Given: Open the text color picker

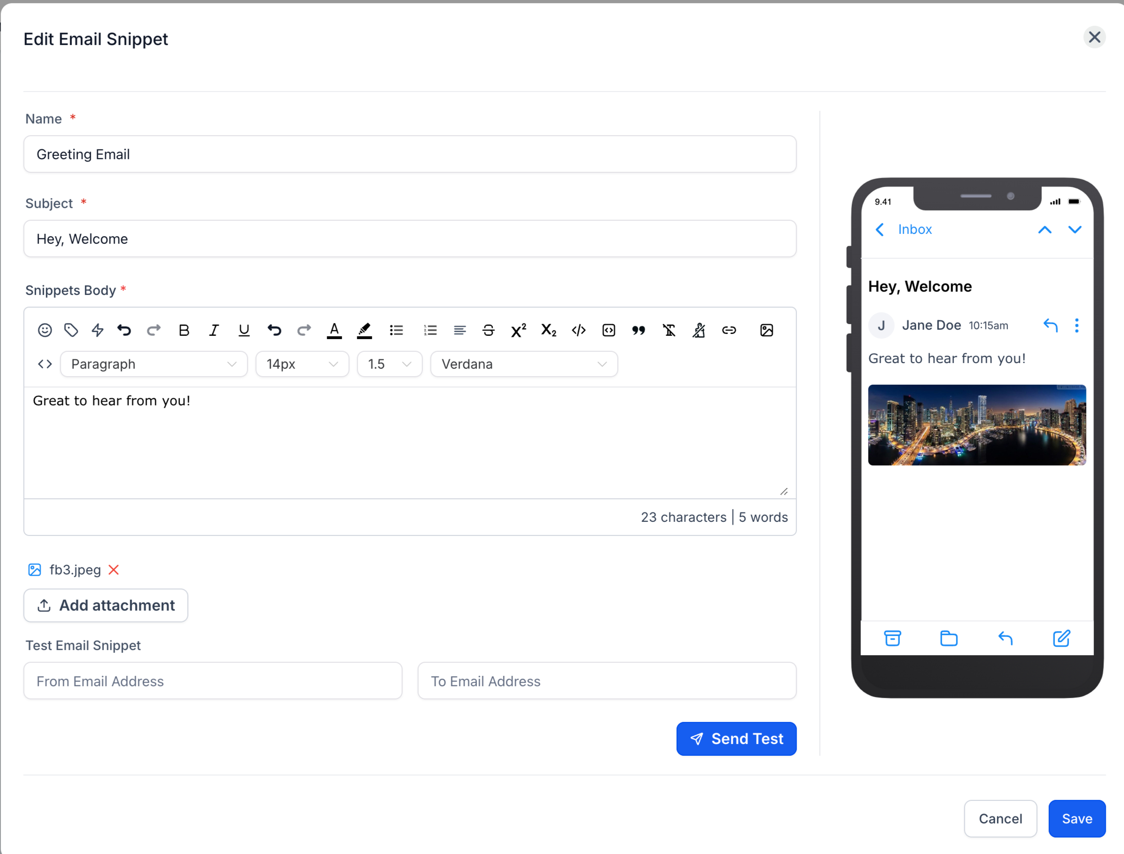Looking at the screenshot, I should coord(334,330).
